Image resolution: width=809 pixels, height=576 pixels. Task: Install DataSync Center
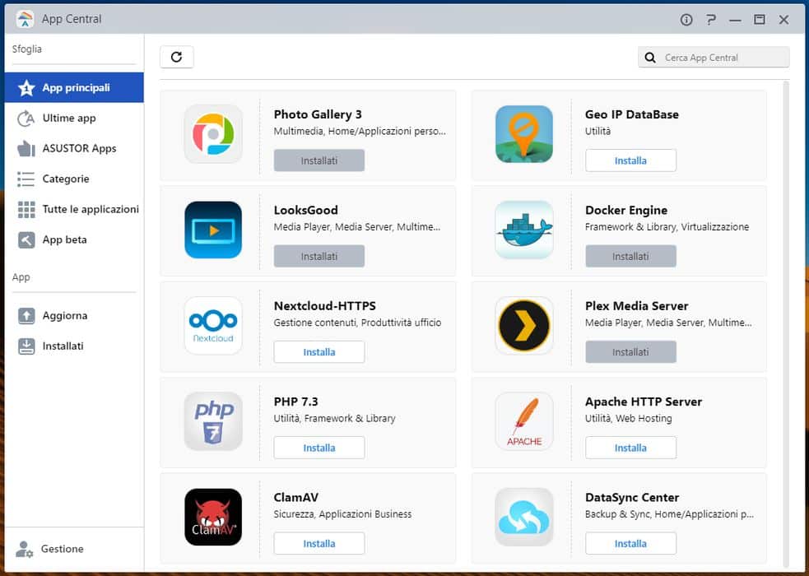630,544
